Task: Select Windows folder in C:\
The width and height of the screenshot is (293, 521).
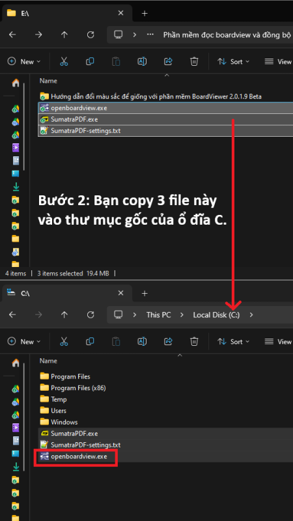Action: coord(59,422)
